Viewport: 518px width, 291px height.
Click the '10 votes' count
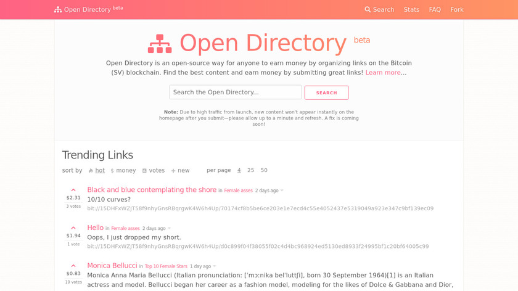73,282
